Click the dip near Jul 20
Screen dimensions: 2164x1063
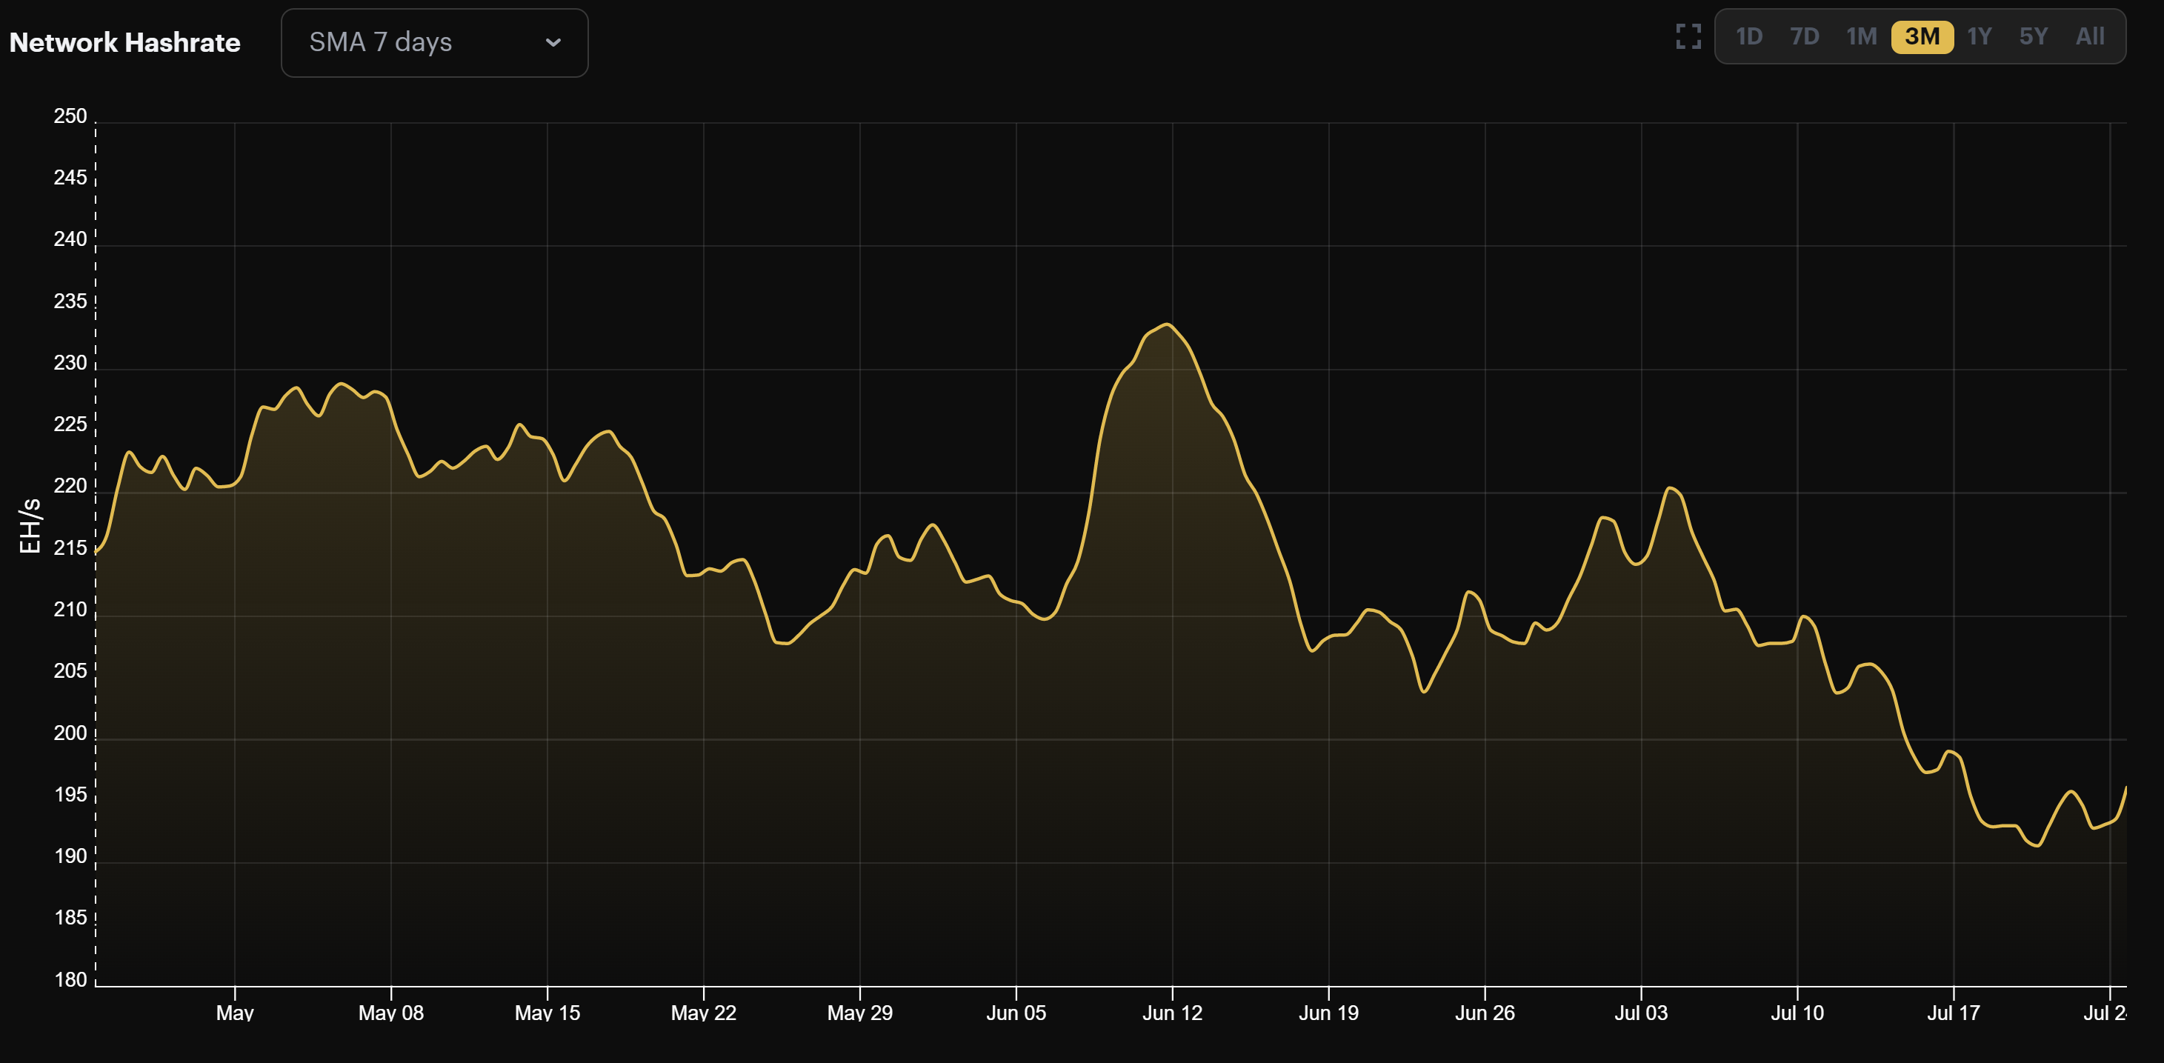tap(2036, 844)
